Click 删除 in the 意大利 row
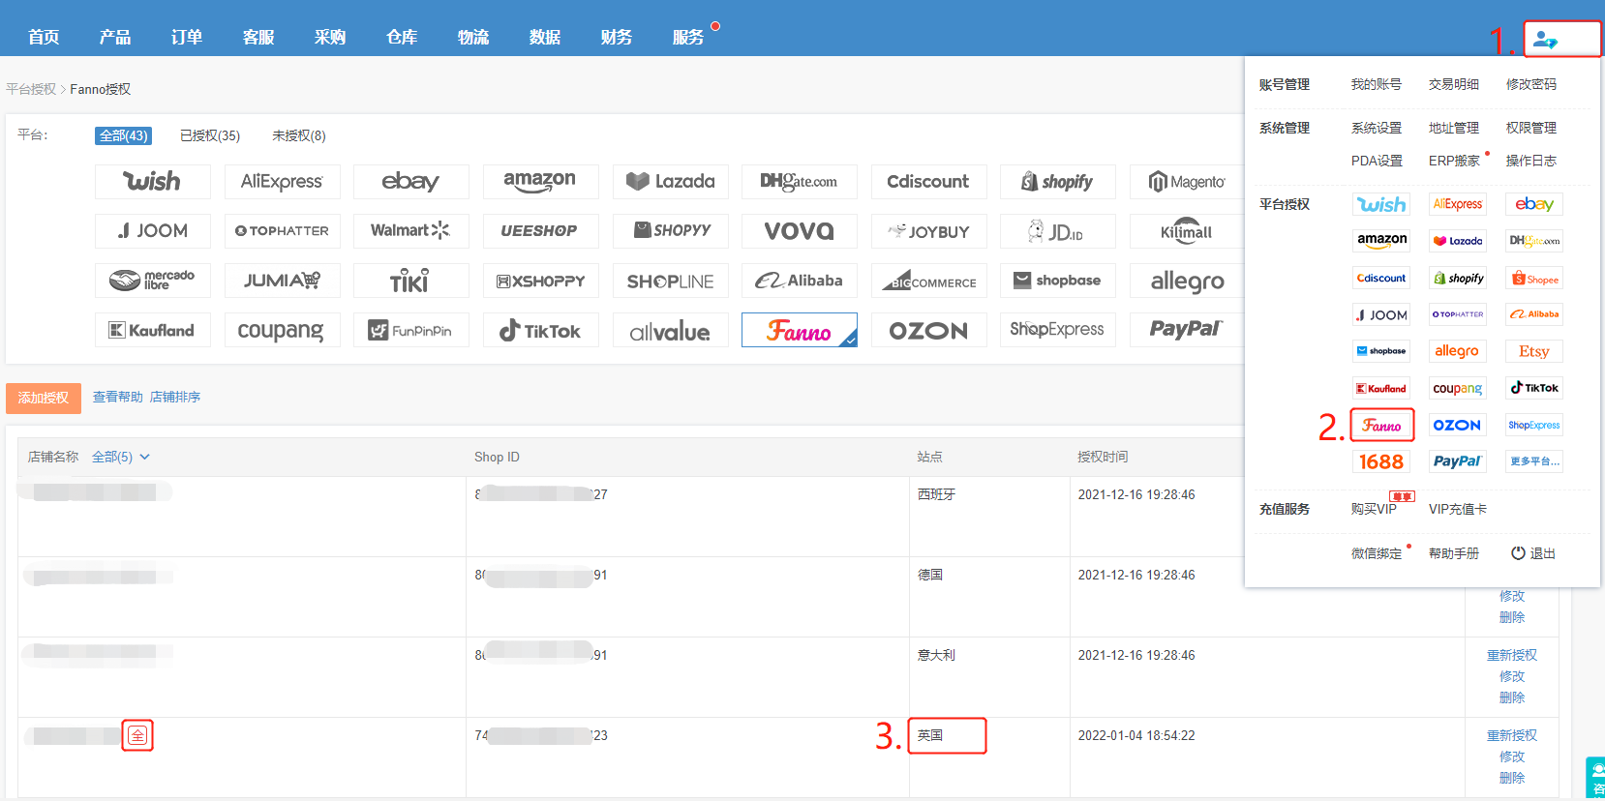Screen dimensions: 1605x801 [1512, 697]
